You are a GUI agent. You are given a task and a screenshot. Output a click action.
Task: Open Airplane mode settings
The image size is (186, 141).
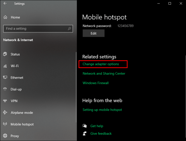(x=22, y=113)
